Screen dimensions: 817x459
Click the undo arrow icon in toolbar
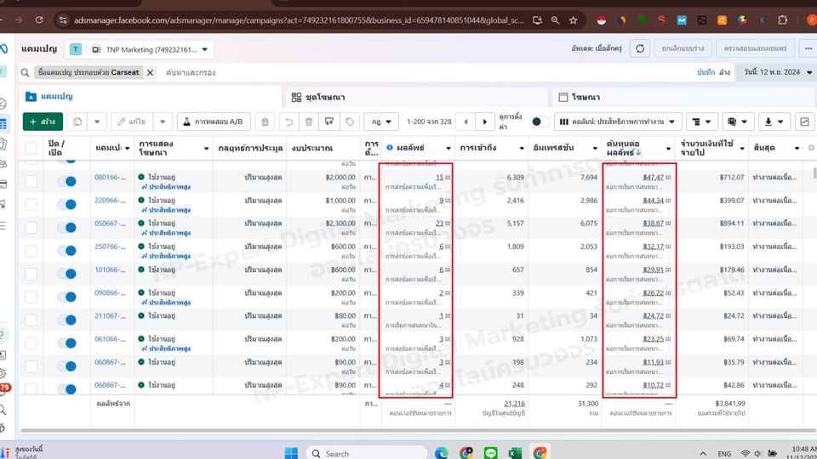(289, 122)
